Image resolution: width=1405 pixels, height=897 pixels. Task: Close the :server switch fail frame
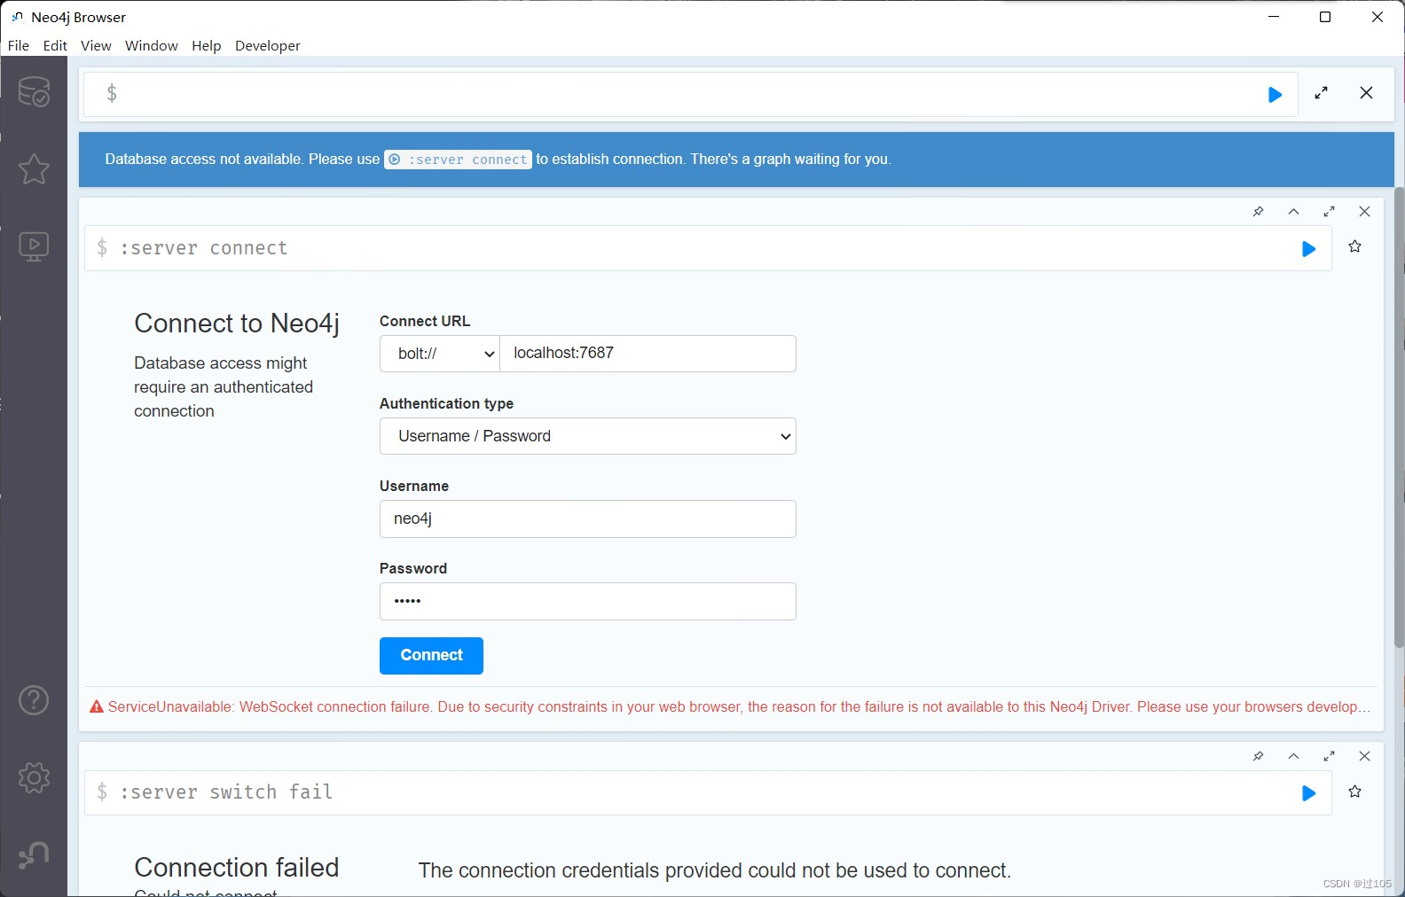click(x=1364, y=756)
